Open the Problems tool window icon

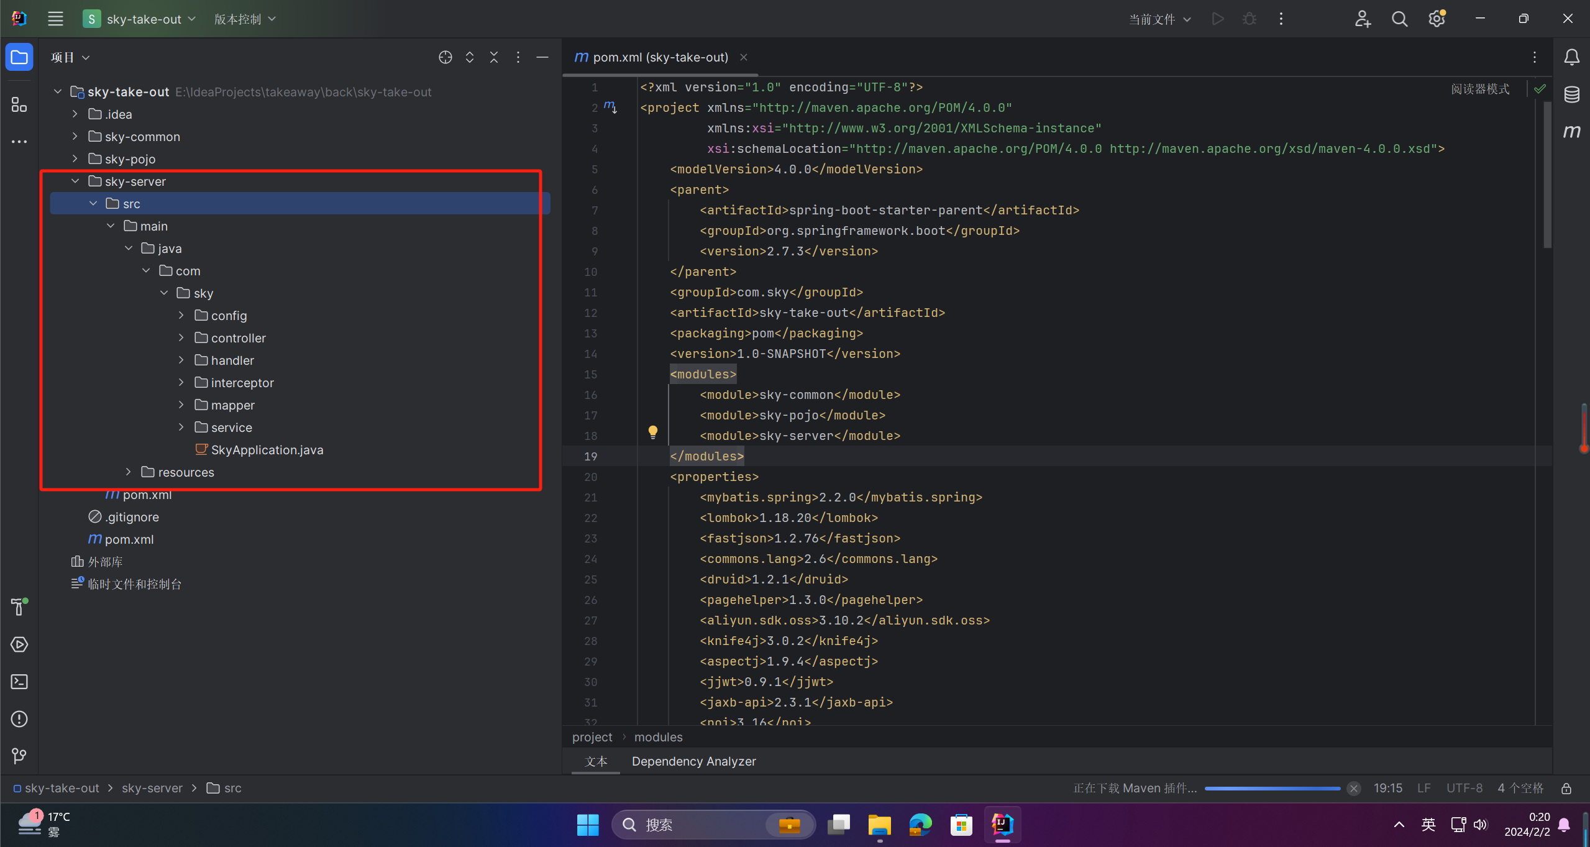19,719
